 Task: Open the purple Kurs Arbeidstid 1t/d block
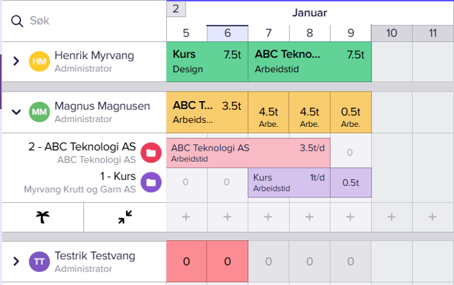pos(289,183)
